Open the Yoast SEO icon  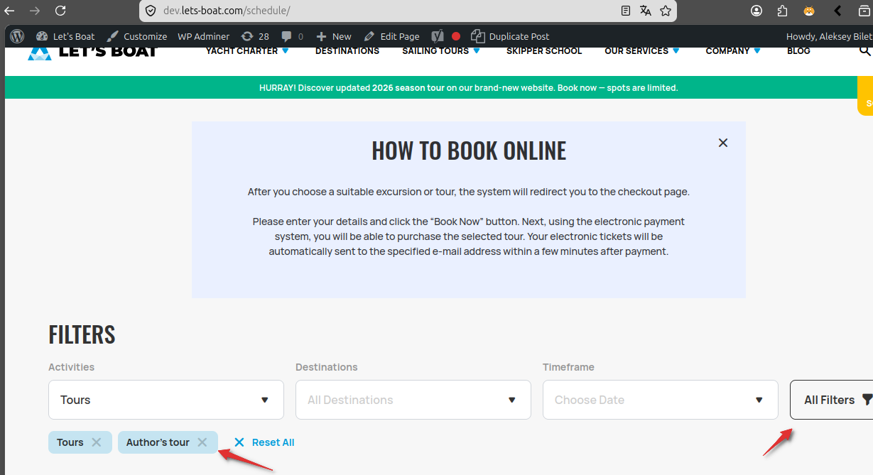[x=438, y=36]
